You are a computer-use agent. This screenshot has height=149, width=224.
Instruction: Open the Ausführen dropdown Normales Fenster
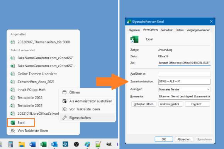(x=184, y=89)
